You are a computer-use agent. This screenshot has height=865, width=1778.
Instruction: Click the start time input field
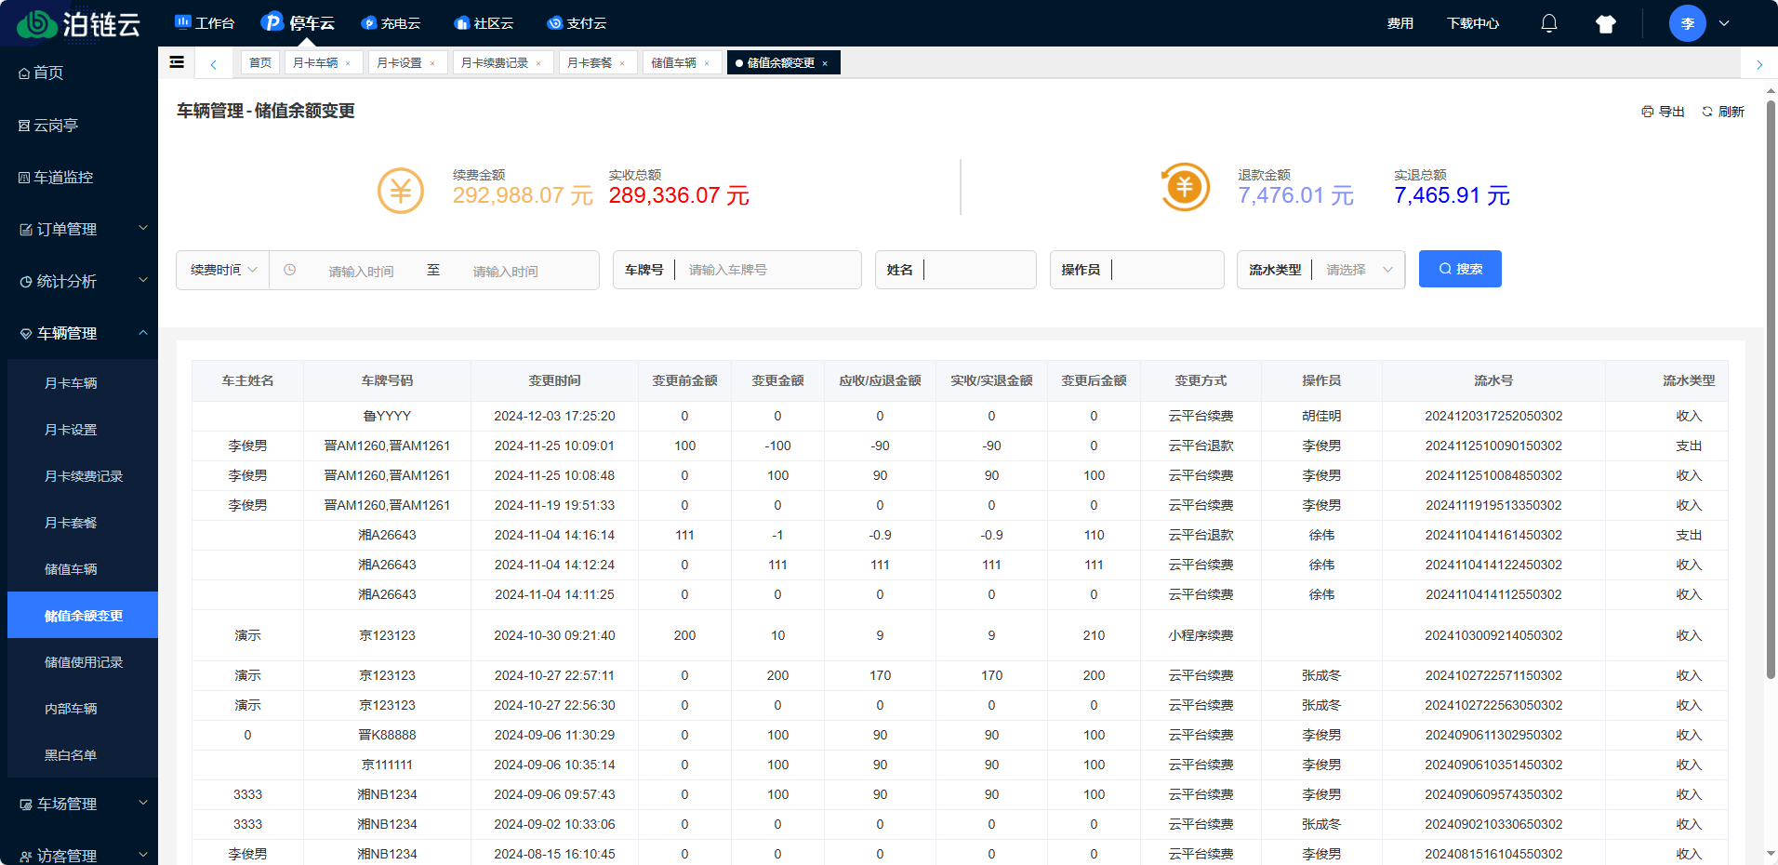point(361,271)
